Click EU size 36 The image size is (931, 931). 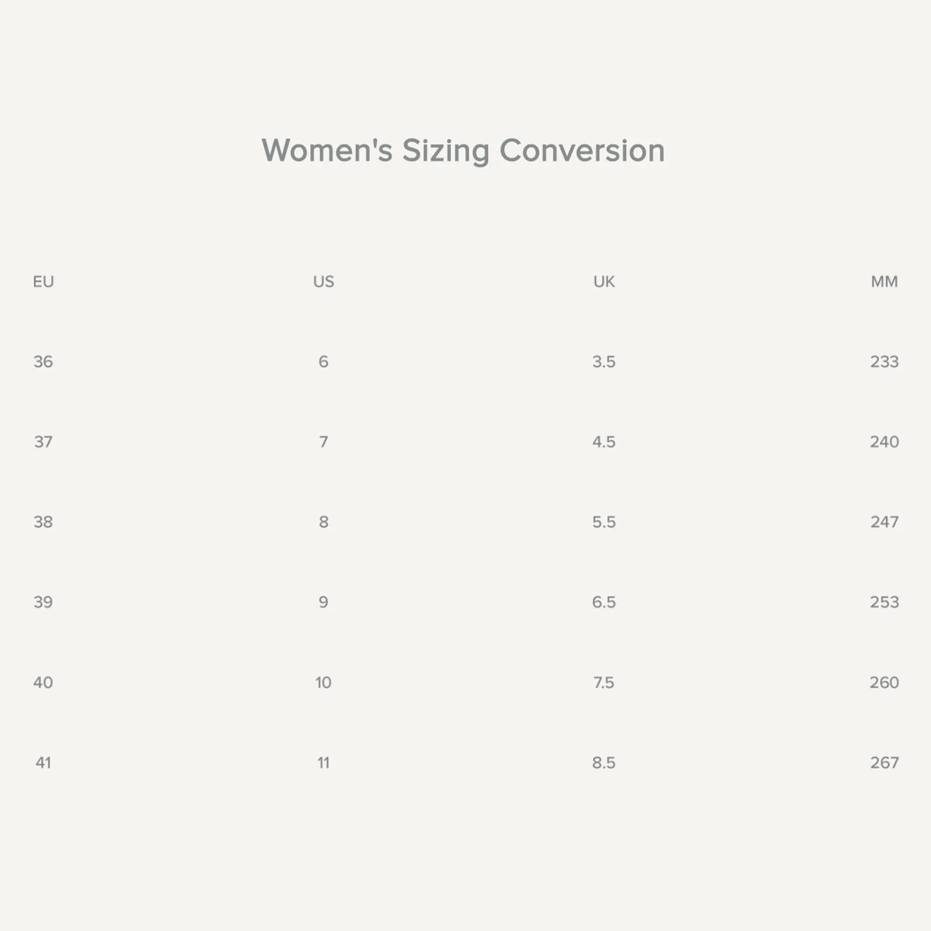point(43,361)
